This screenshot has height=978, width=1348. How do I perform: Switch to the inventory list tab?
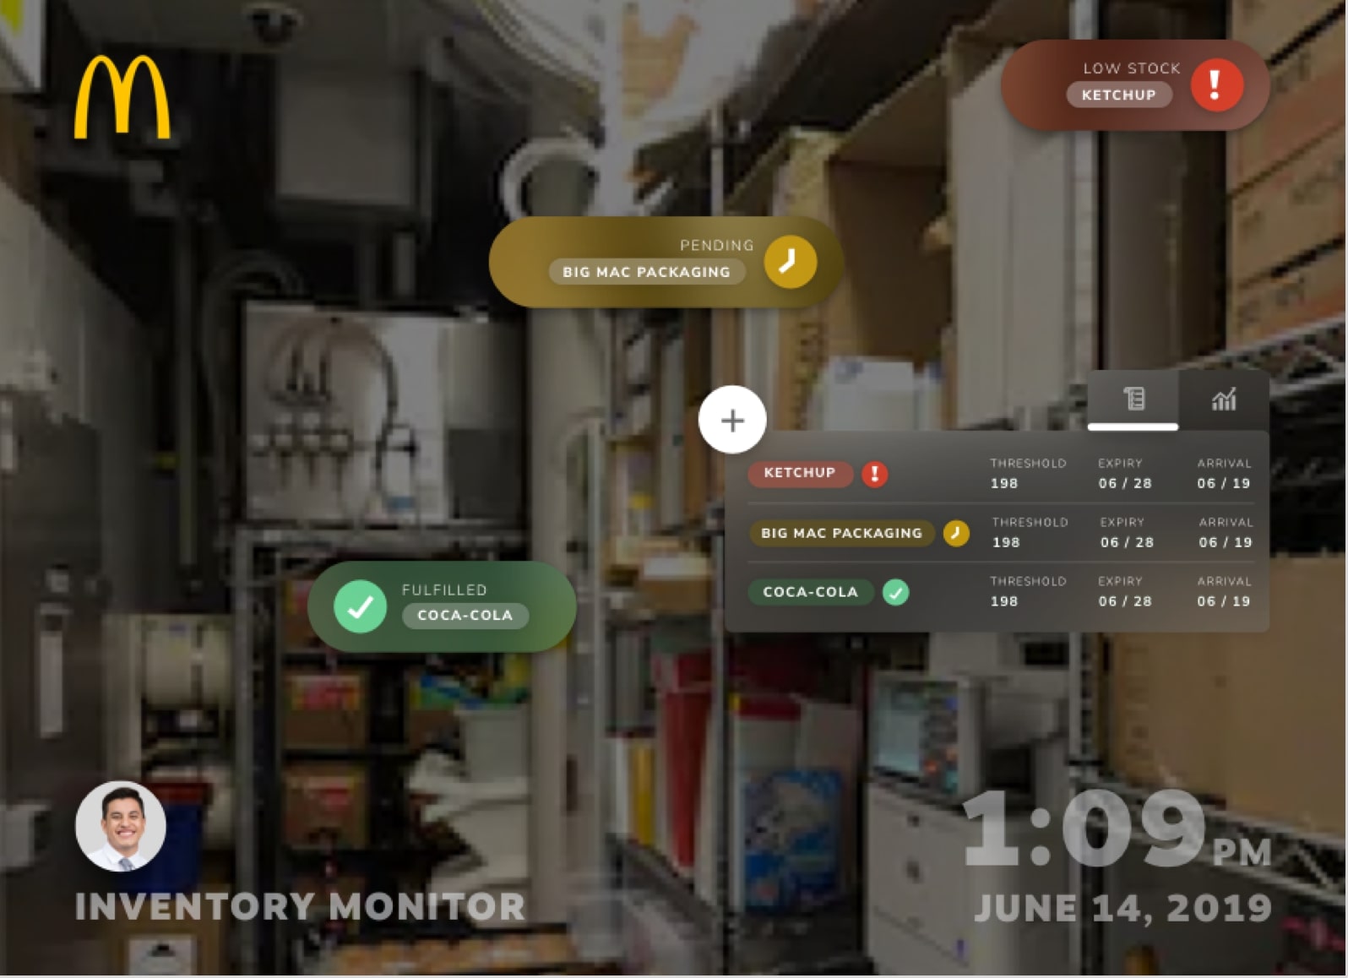tap(1133, 399)
